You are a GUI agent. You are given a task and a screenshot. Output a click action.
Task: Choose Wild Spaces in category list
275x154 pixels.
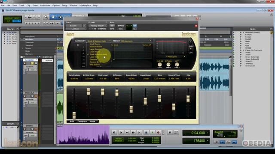[x=95, y=65]
